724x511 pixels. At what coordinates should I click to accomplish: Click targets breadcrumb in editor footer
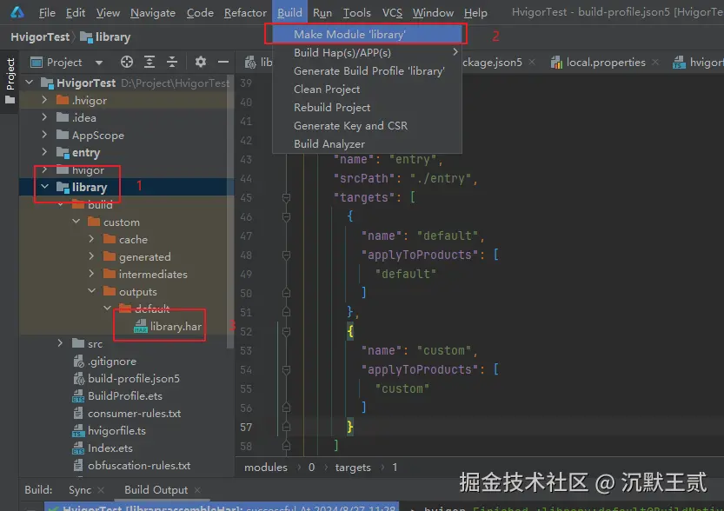353,468
